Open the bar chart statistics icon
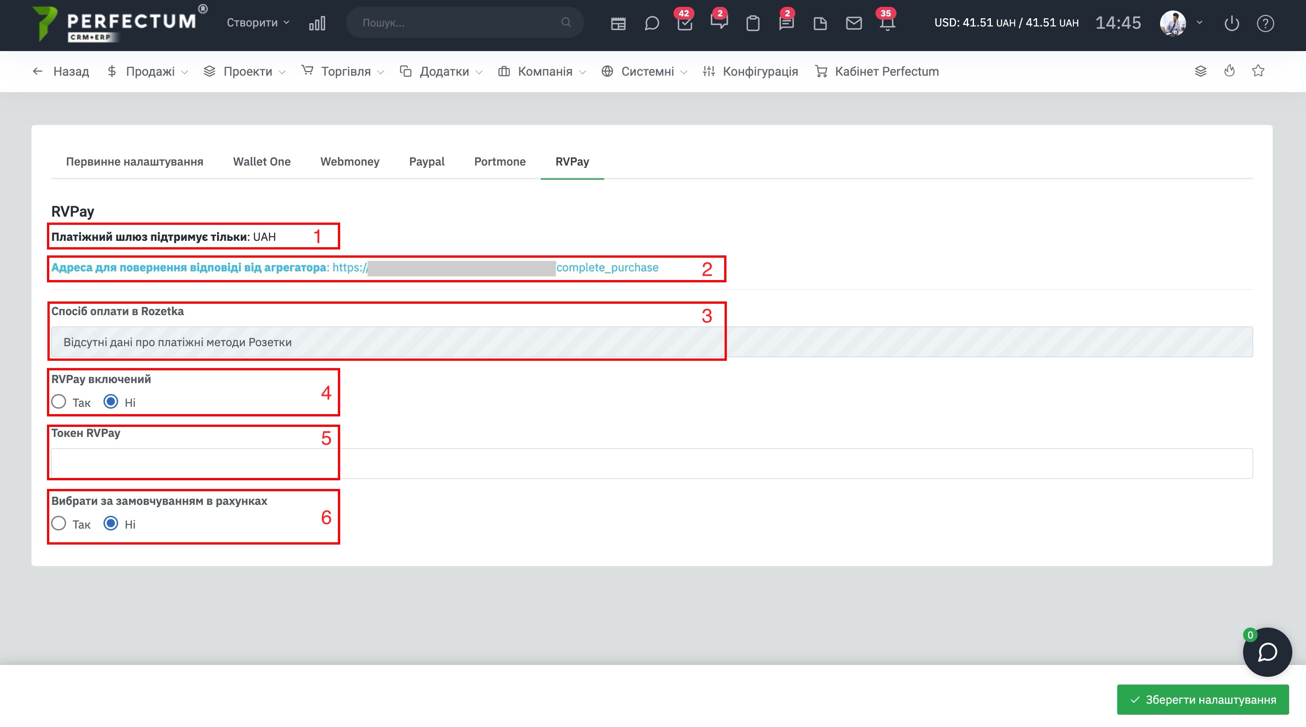This screenshot has width=1306, height=727. coord(317,23)
